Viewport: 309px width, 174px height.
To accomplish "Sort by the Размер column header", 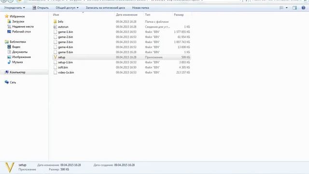I will click(x=179, y=14).
